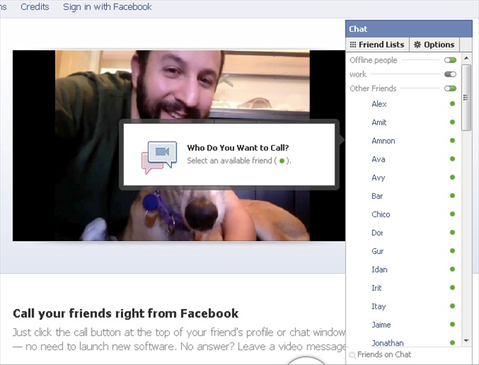479x365 pixels.
Task: Pick Chico from the chat list
Action: pos(381,214)
